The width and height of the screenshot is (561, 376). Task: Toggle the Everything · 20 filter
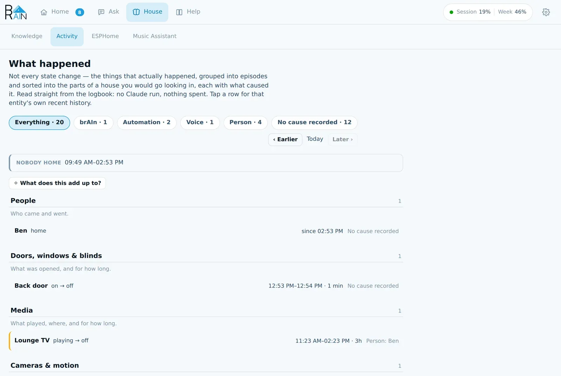[39, 122]
